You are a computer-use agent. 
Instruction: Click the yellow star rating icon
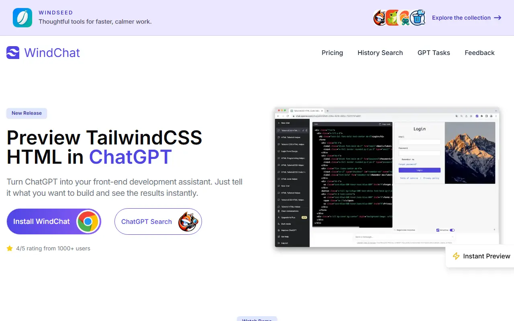10,248
